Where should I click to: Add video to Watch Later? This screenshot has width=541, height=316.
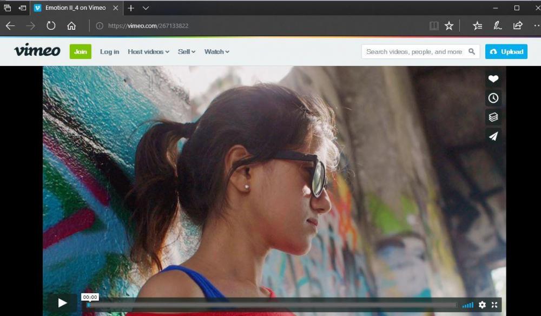click(493, 98)
